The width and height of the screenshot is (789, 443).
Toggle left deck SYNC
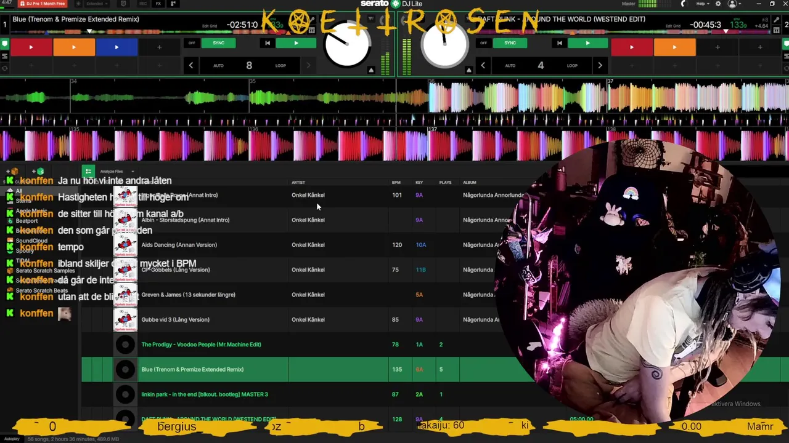(x=218, y=43)
